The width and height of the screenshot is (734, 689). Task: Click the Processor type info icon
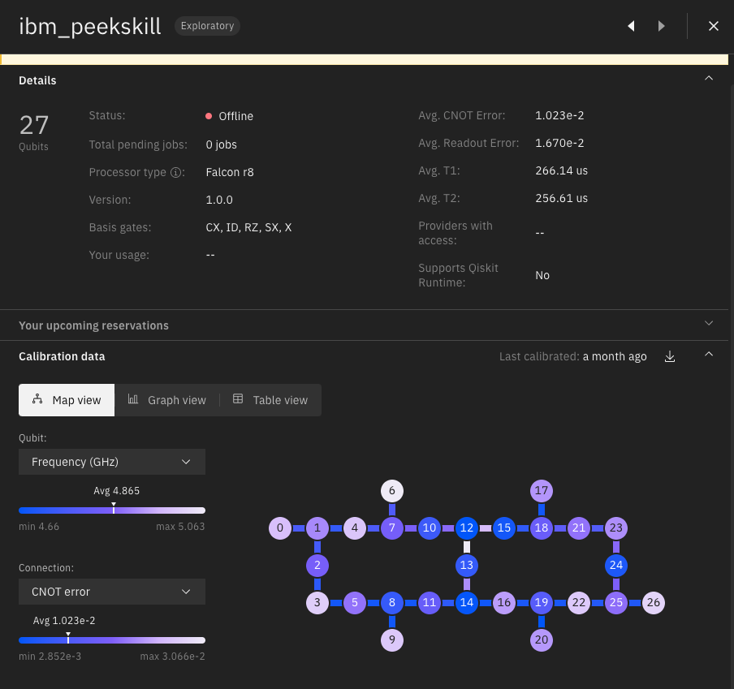(x=175, y=173)
